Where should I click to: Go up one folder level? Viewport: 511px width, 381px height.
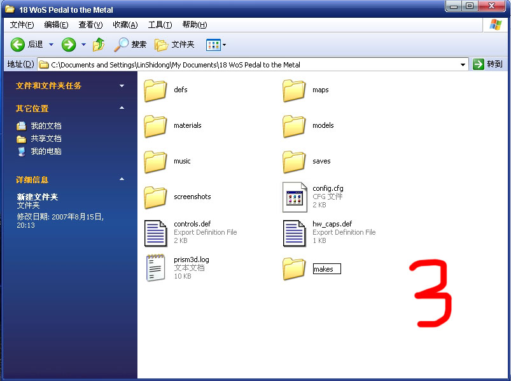[x=99, y=45]
